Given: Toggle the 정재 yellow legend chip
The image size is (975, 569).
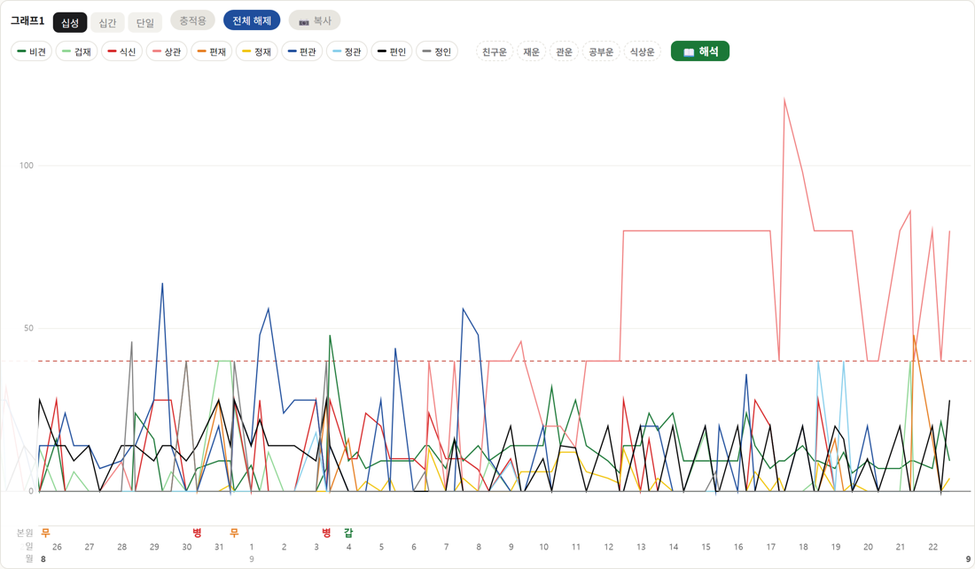Looking at the screenshot, I should click(x=257, y=51).
